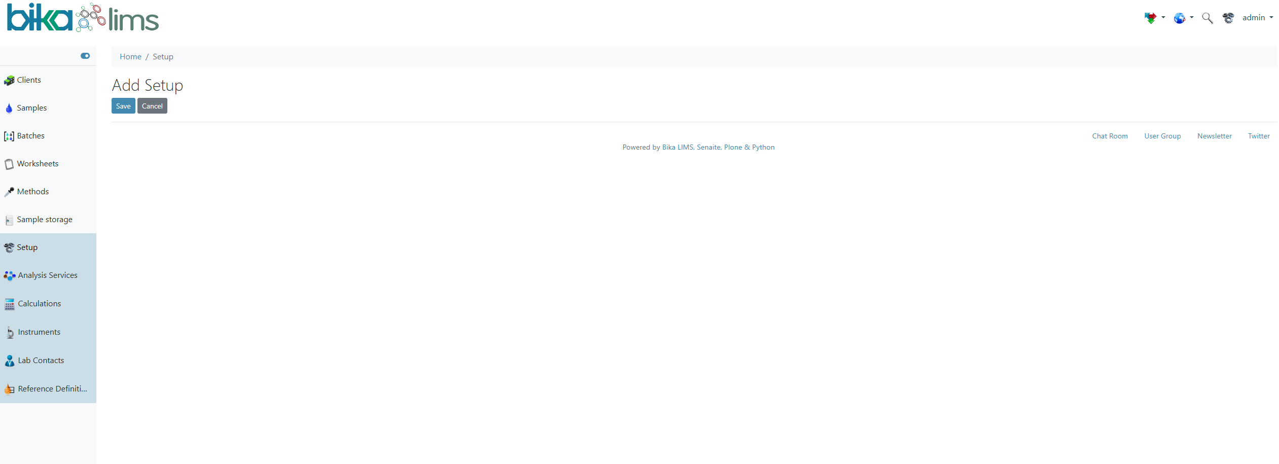Click the Batches icon in sidebar
This screenshot has width=1279, height=464.
click(9, 136)
